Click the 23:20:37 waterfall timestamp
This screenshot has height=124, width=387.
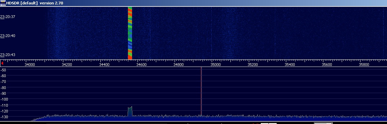tap(7, 17)
